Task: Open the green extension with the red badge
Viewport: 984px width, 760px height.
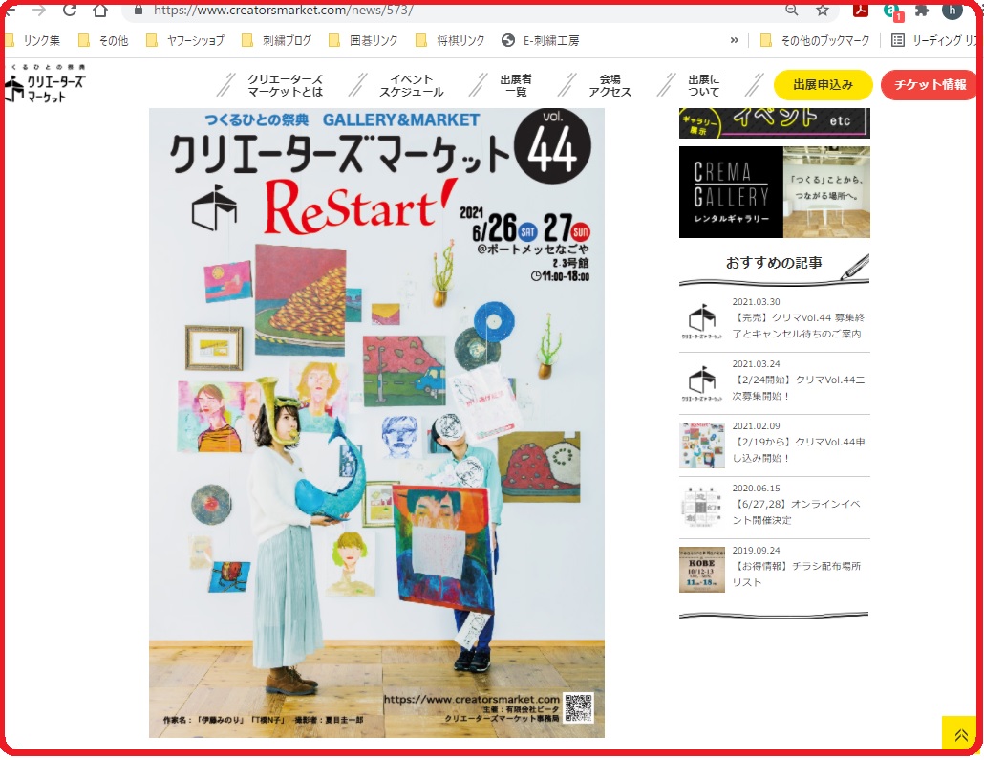Action: tap(891, 11)
